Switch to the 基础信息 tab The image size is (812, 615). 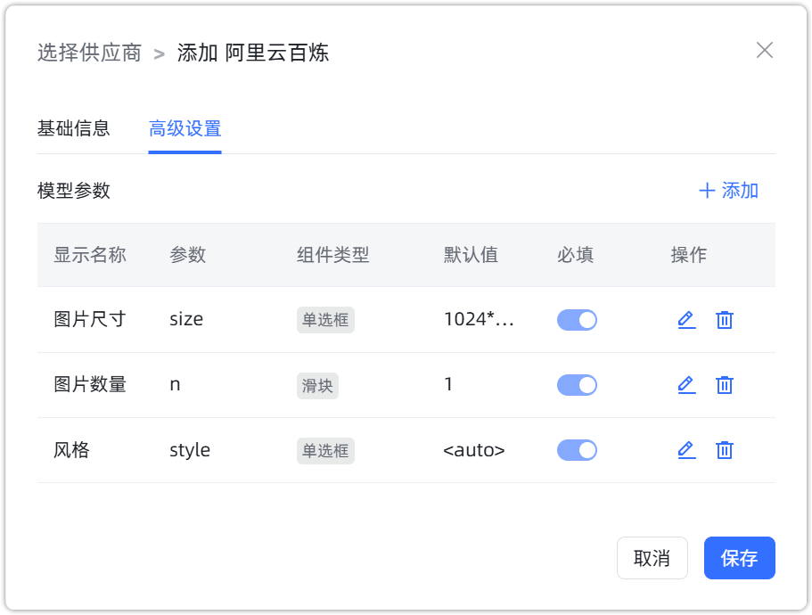coord(72,128)
